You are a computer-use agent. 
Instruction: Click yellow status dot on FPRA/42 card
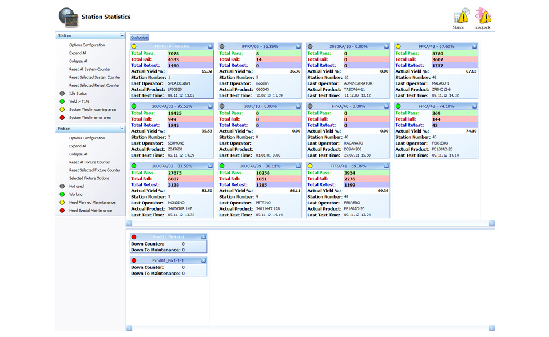(x=398, y=47)
